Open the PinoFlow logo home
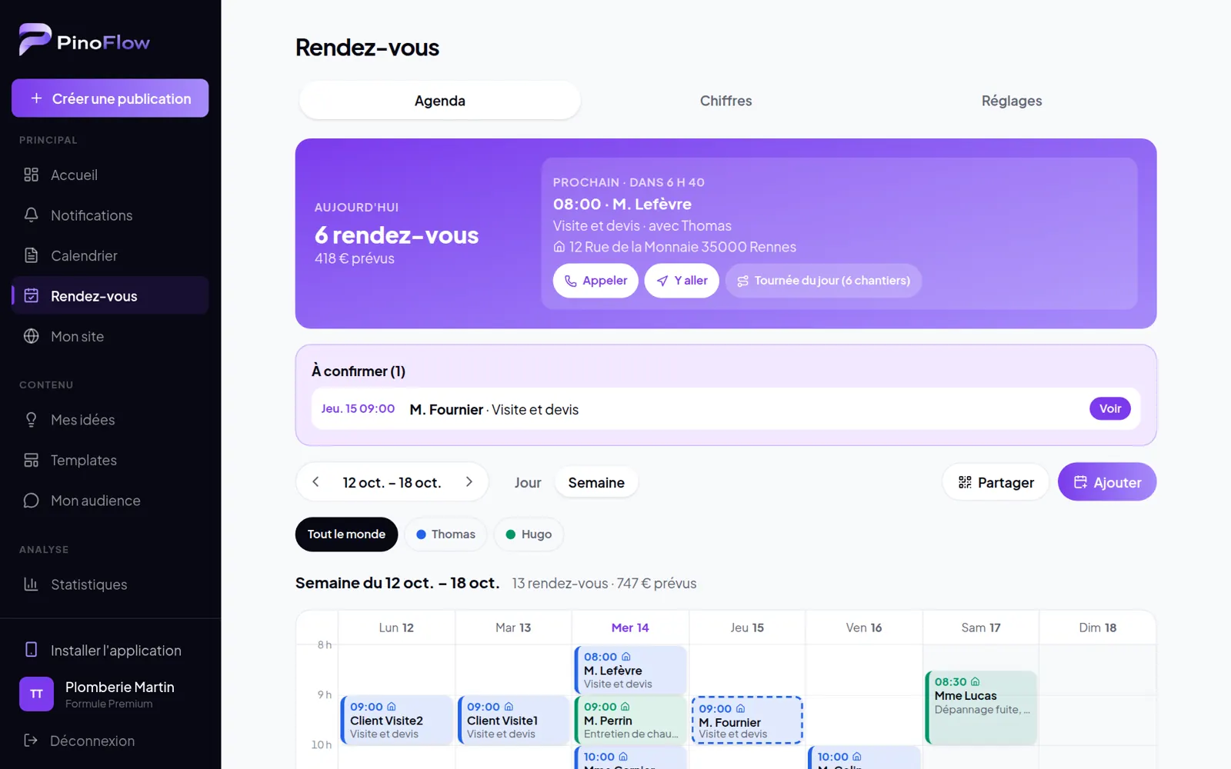 coord(85,39)
